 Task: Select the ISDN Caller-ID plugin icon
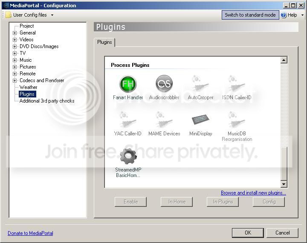(236, 83)
